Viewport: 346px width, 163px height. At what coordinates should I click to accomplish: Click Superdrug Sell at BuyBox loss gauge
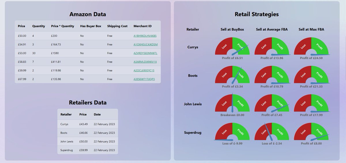point(232,132)
